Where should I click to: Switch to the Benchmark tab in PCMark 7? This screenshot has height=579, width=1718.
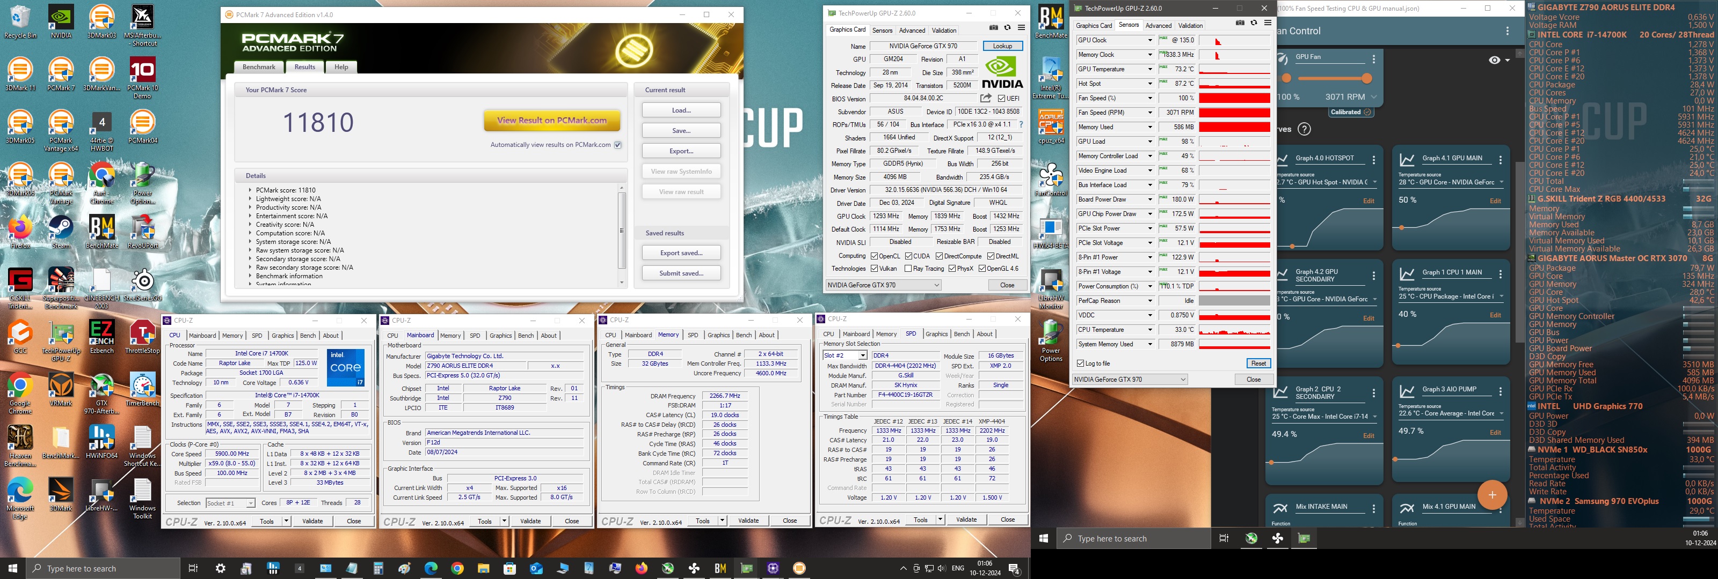pyautogui.click(x=259, y=66)
